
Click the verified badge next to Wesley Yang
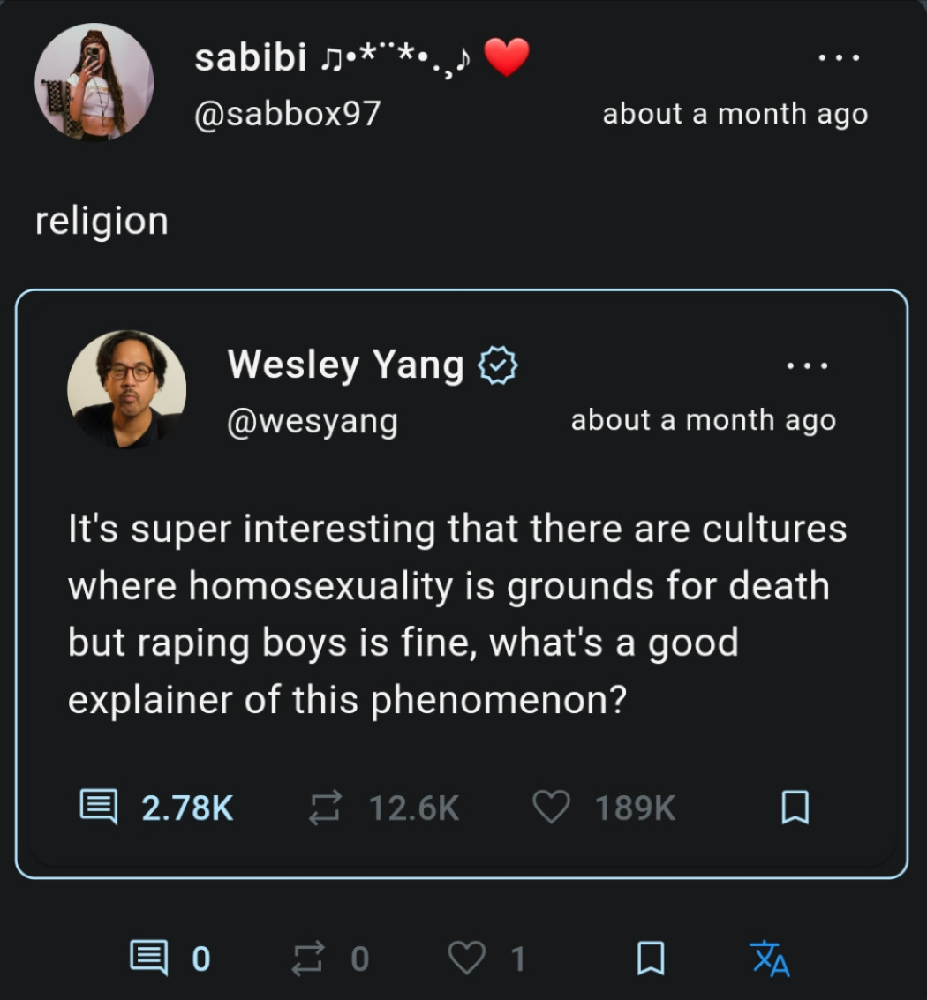497,365
